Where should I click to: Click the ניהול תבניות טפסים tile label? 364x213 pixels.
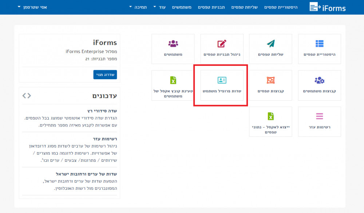pyautogui.click(x=222, y=55)
